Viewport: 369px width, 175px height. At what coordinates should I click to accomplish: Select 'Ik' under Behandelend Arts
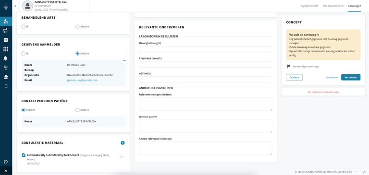23,27
